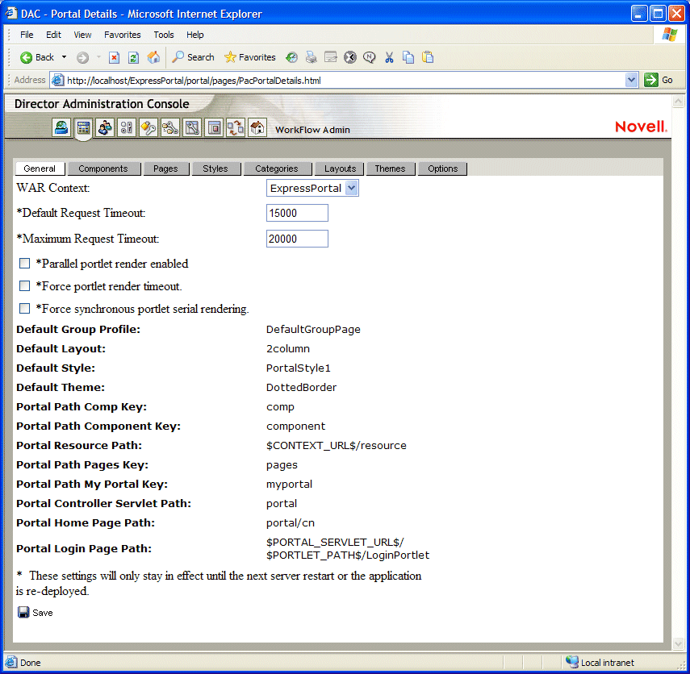Screen dimensions: 690x674
Task: Go to browser Home page icon
Action: tap(153, 57)
